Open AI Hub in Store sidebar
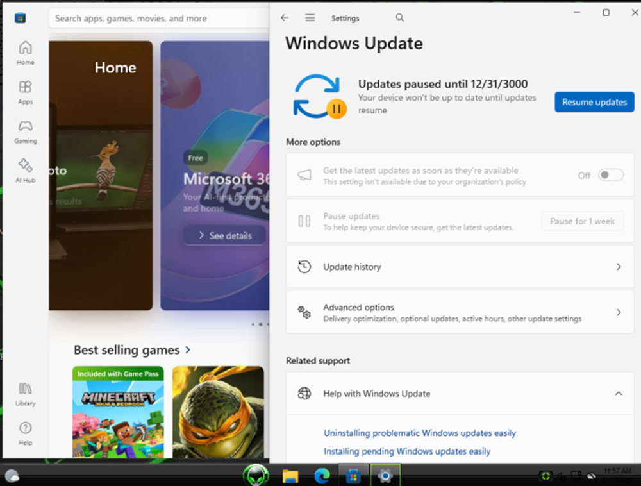Image resolution: width=641 pixels, height=486 pixels. 26,170
